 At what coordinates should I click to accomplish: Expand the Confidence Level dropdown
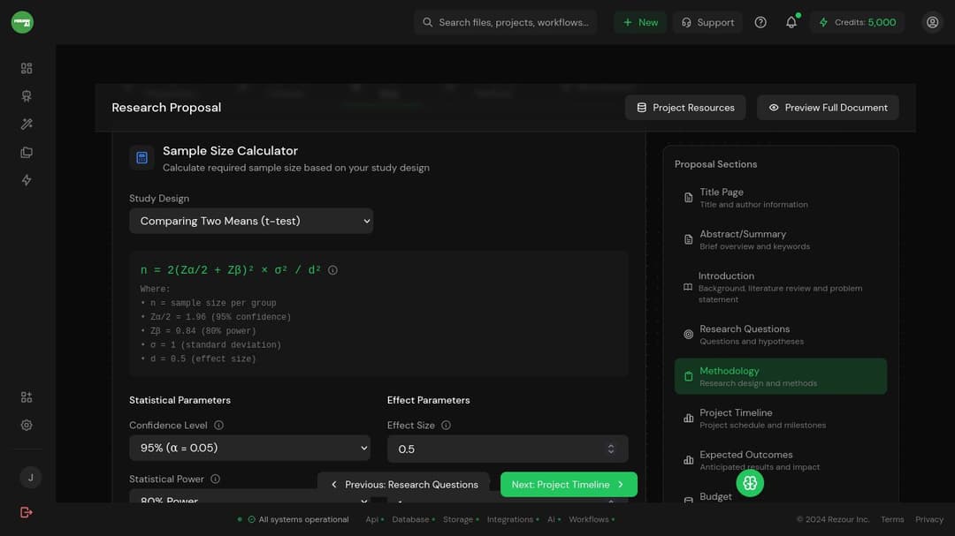click(x=249, y=448)
